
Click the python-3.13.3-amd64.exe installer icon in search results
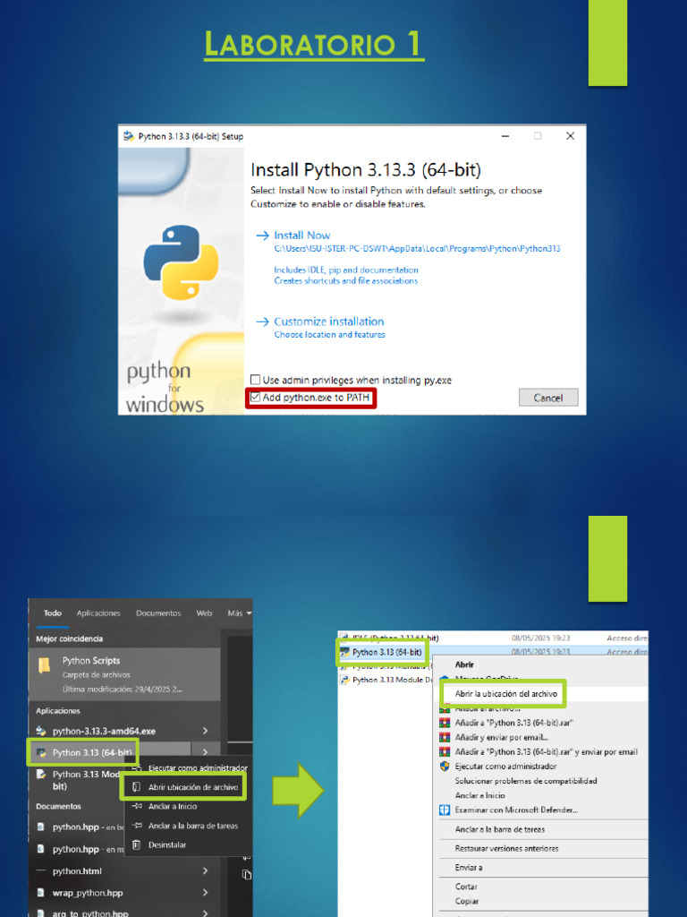coord(41,731)
